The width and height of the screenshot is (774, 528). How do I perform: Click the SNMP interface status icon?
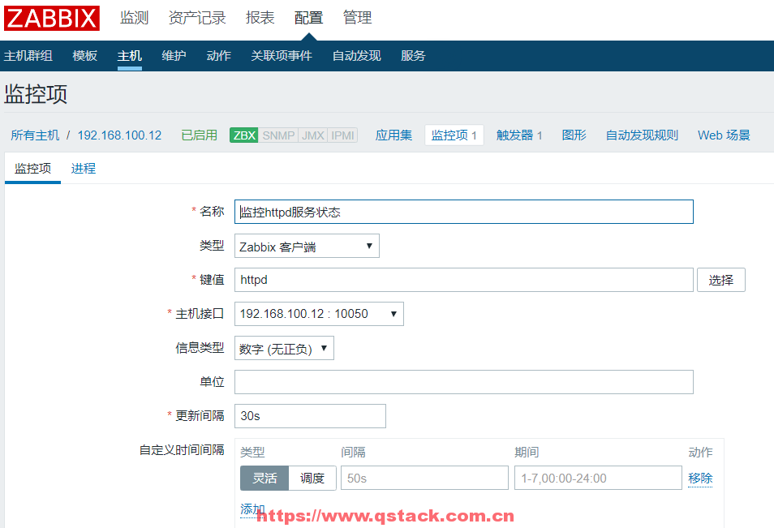(277, 135)
